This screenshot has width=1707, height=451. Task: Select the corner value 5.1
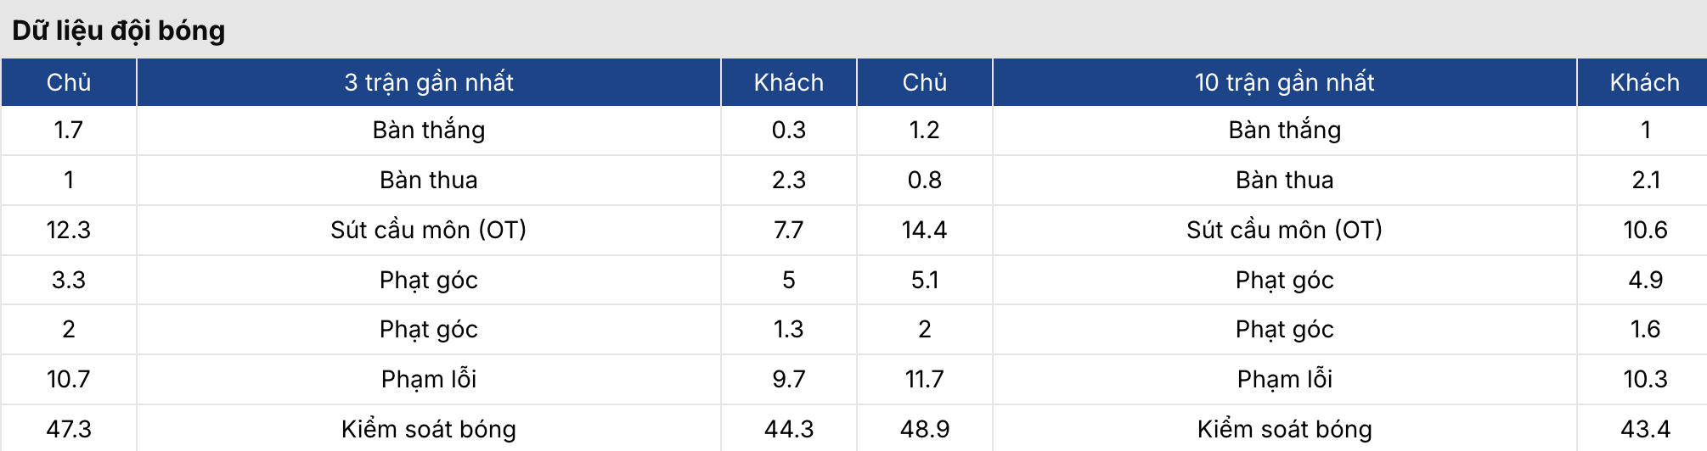(x=924, y=280)
